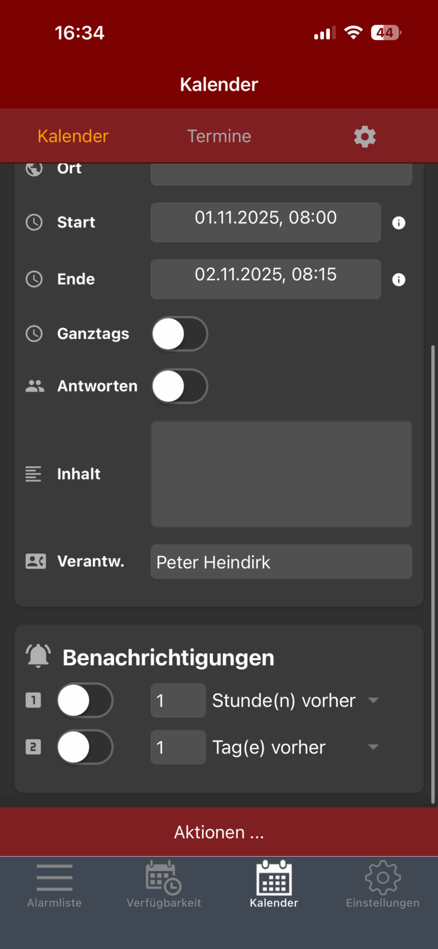Switch to the Termine tab

[219, 136]
